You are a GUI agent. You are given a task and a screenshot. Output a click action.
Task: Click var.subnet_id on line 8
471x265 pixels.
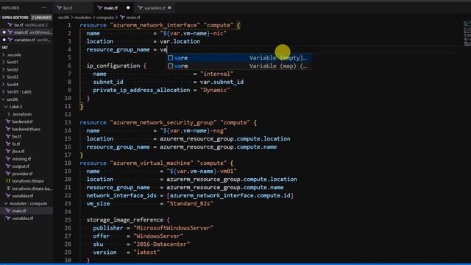click(x=222, y=82)
